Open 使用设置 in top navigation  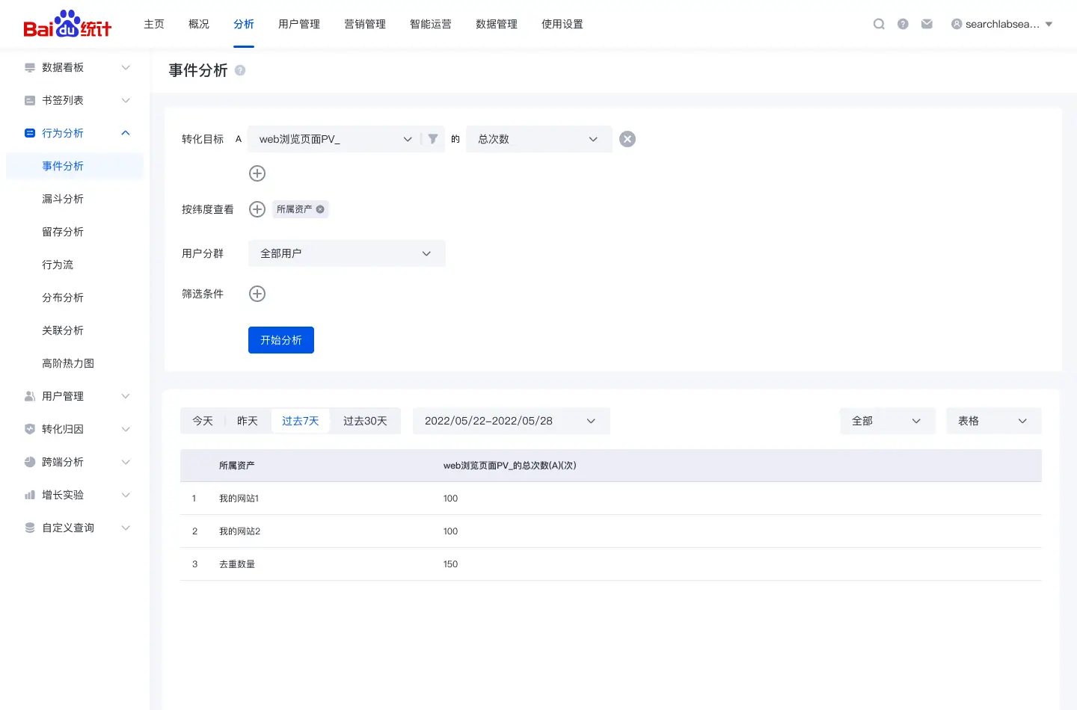[x=562, y=24]
